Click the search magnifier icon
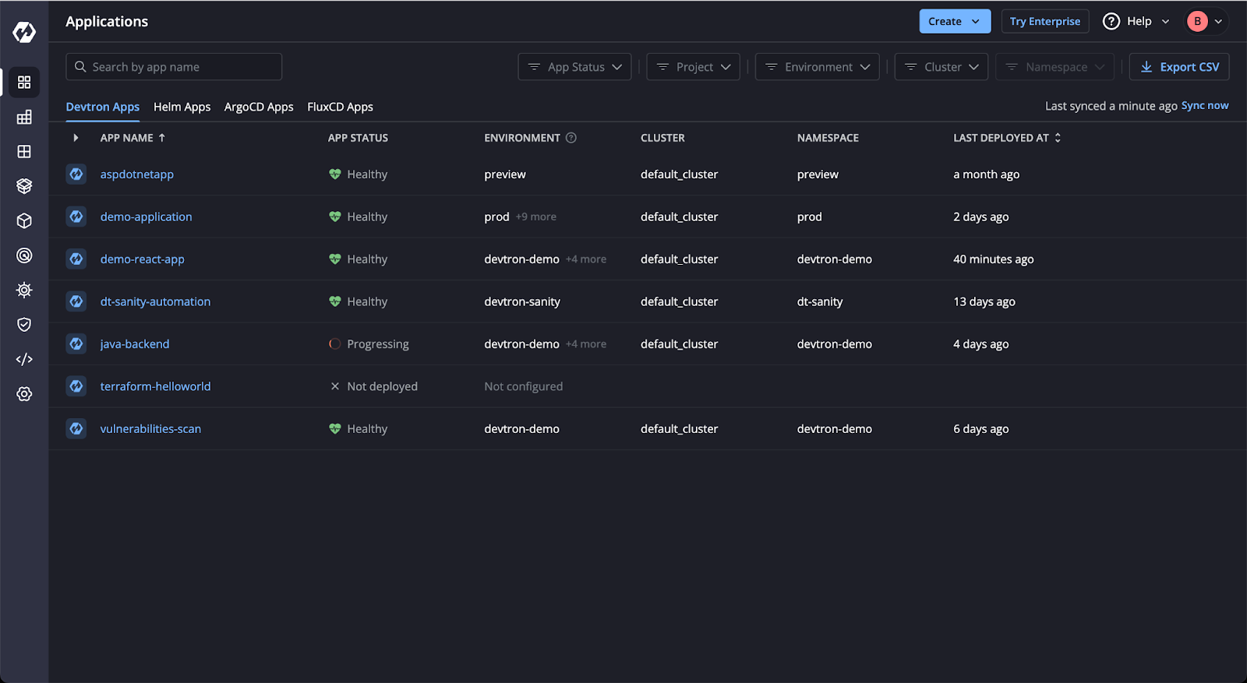 click(80, 67)
